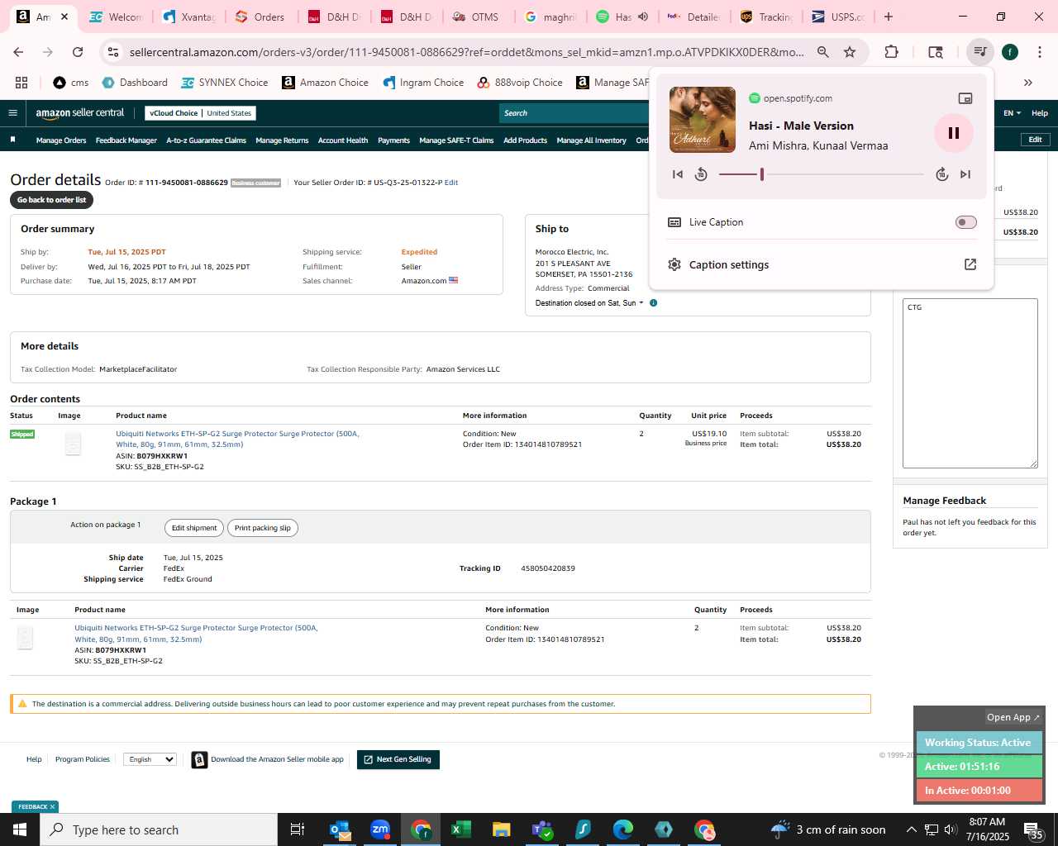Open Manage Returns menu item
The width and height of the screenshot is (1058, 846).
[282, 140]
